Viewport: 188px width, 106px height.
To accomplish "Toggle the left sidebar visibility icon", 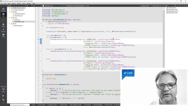I will tap(8, 105).
